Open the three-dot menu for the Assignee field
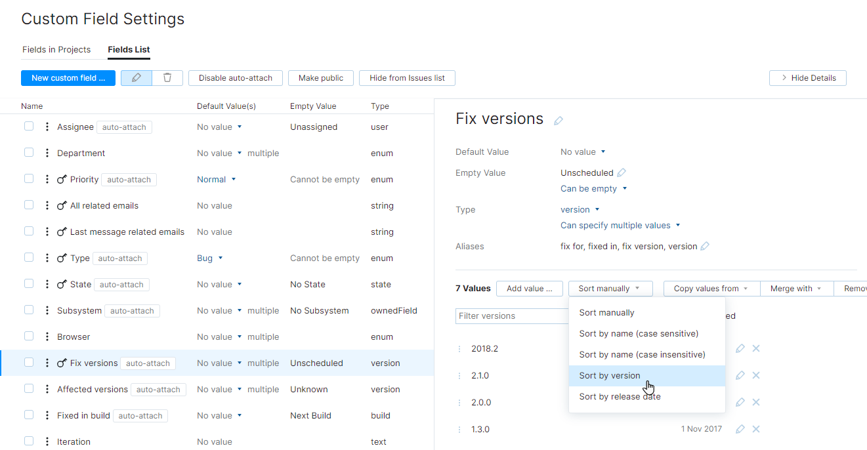This screenshot has height=450, width=867. click(x=46, y=127)
